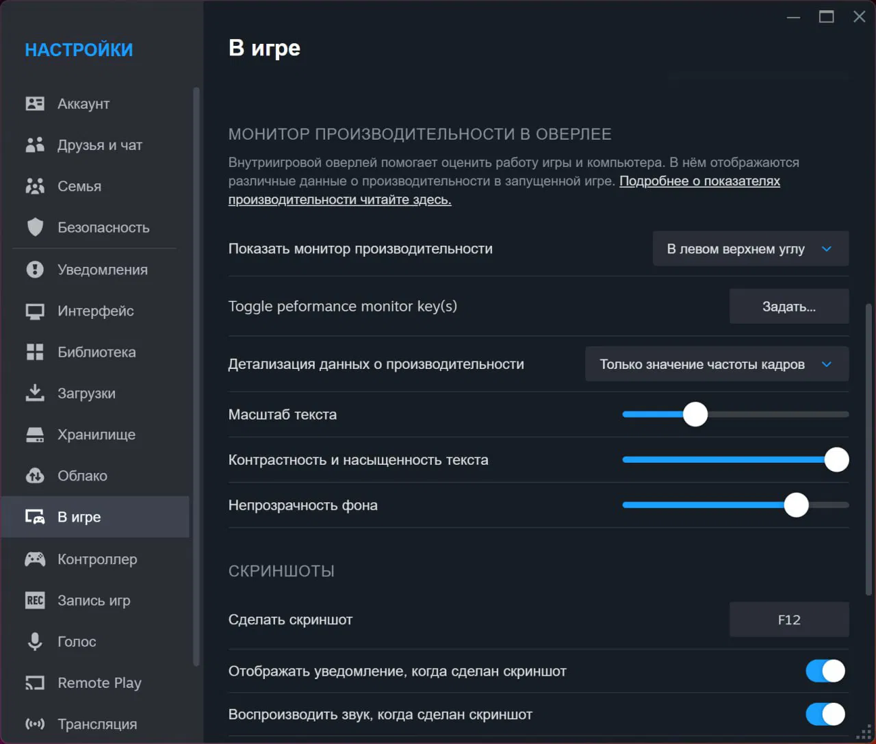Open the performance metrics details link
This screenshot has height=744, width=876.
(x=699, y=181)
